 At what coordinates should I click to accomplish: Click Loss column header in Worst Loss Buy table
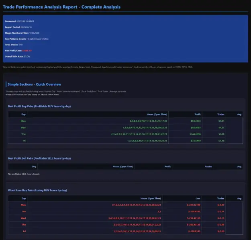click(198, 199)
